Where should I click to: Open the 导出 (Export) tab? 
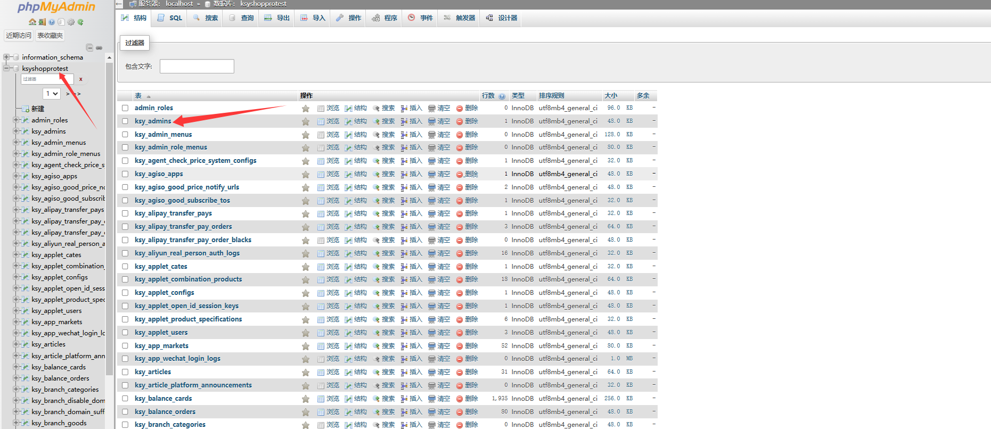tap(277, 18)
